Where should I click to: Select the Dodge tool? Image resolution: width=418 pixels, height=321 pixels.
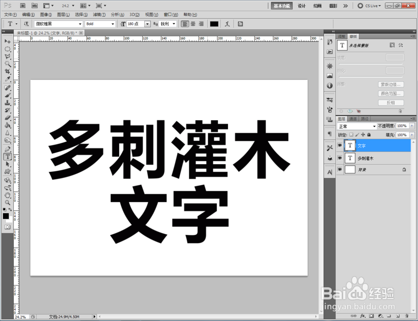(8, 140)
